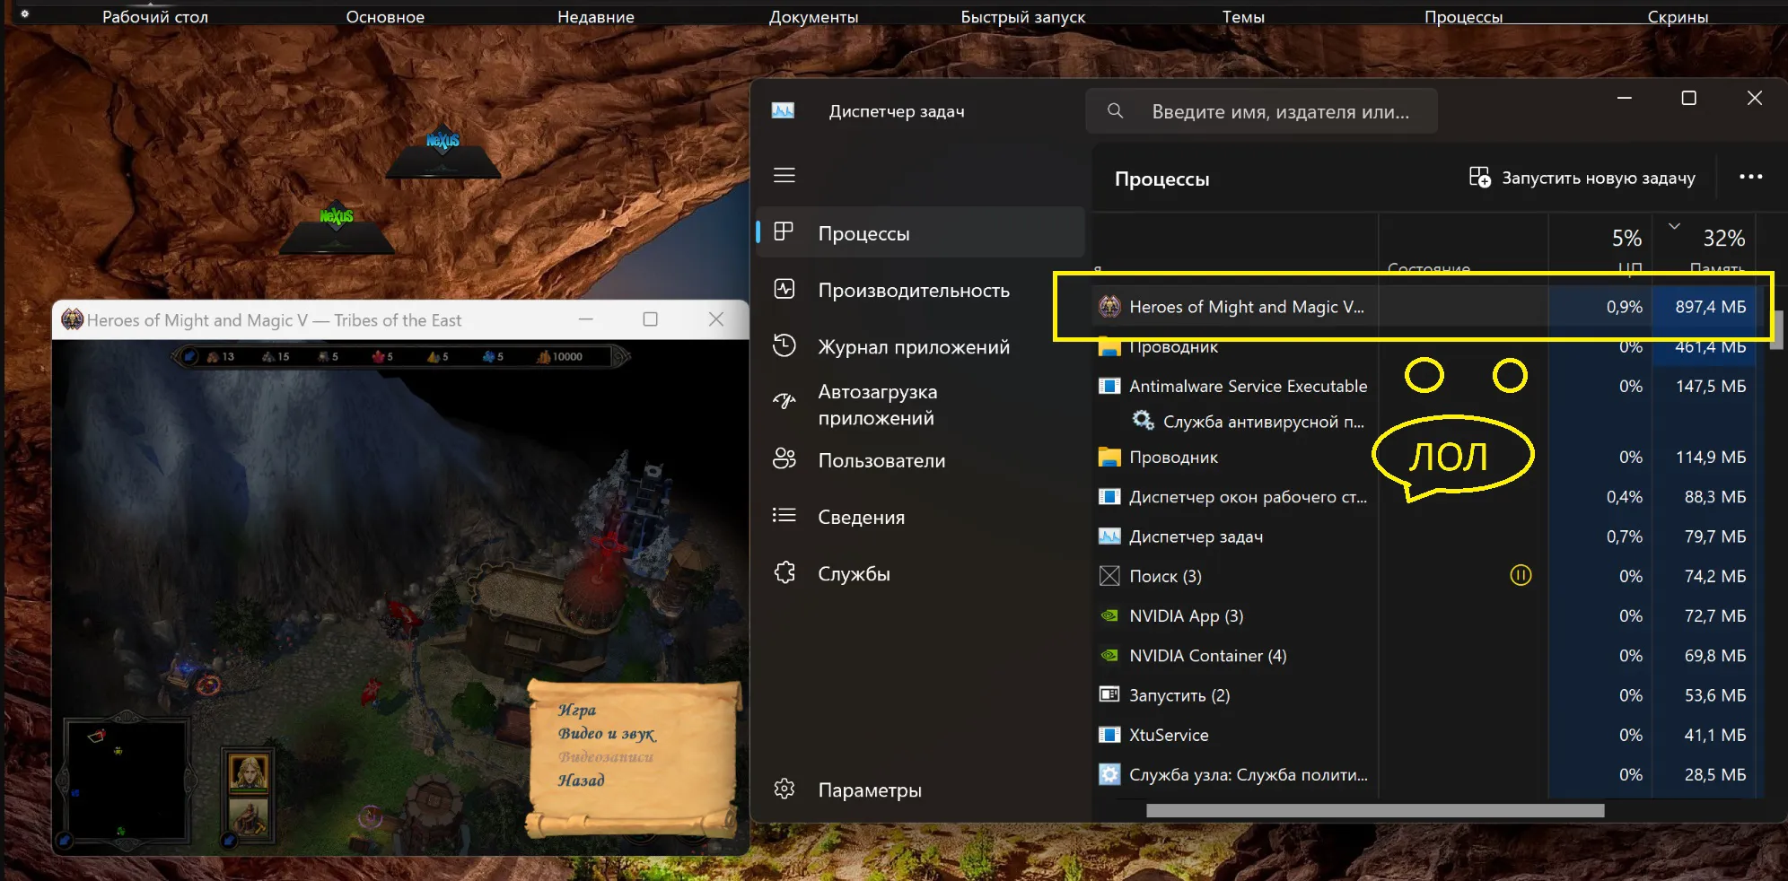Open the Startup apps section icon
The image size is (1788, 881).
[784, 402]
